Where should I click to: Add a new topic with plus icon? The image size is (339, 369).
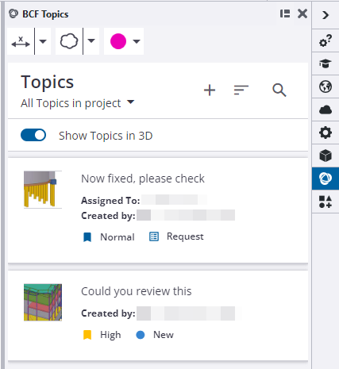tap(210, 90)
